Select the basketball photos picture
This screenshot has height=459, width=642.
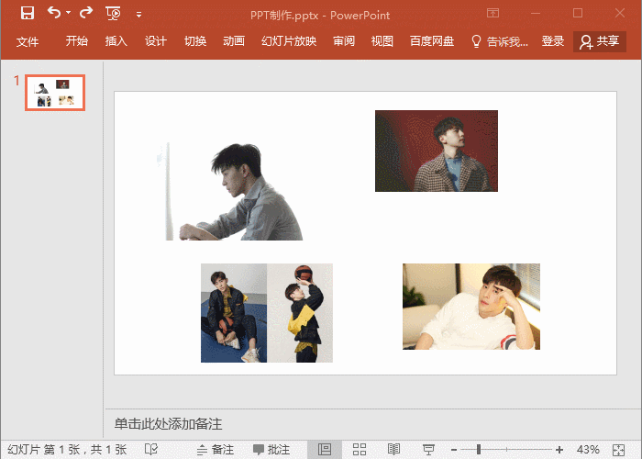(x=267, y=313)
